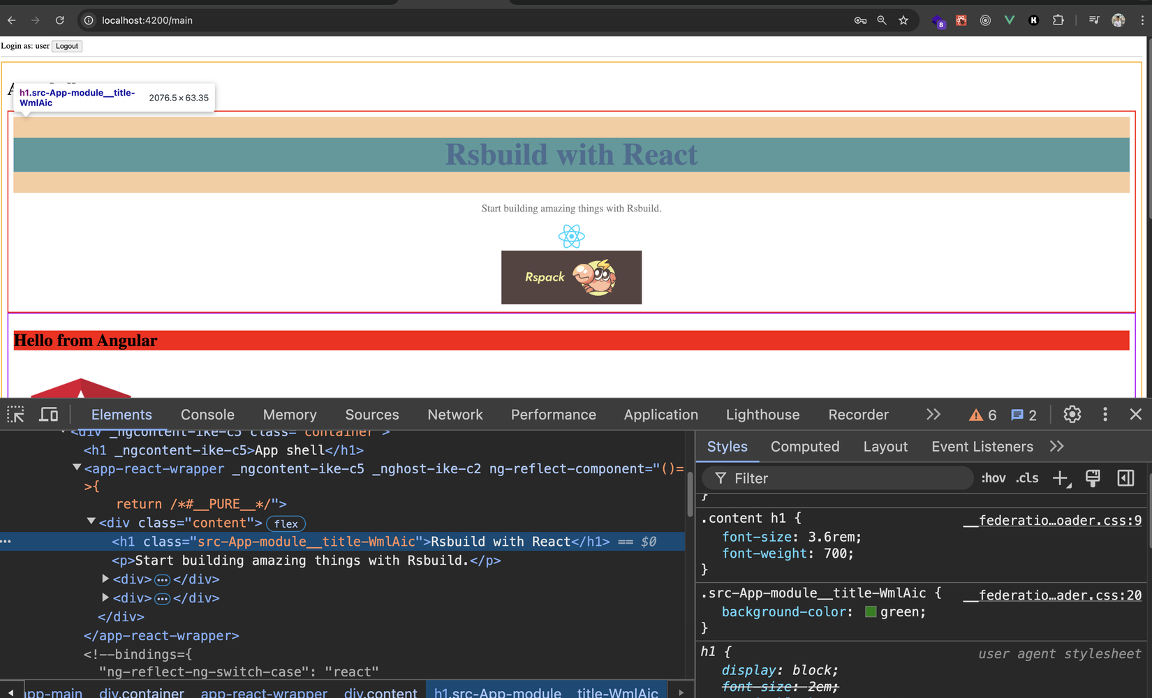Switch to the Layout tab
1152x698 pixels.
point(885,447)
